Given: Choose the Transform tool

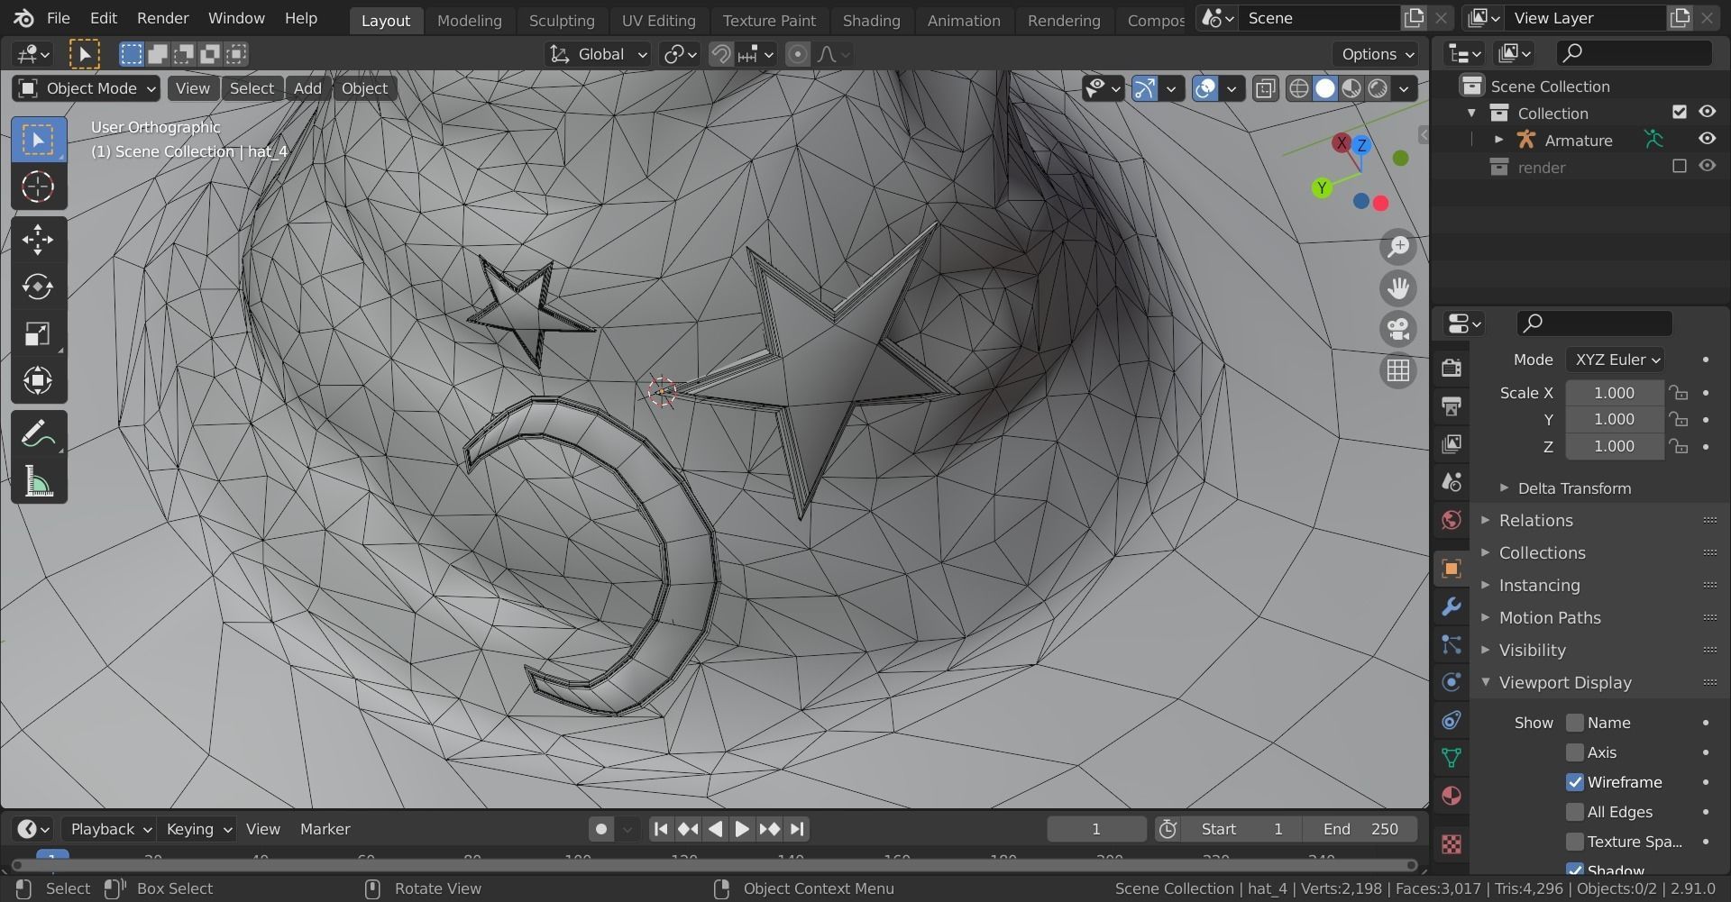Looking at the screenshot, I should coord(38,380).
